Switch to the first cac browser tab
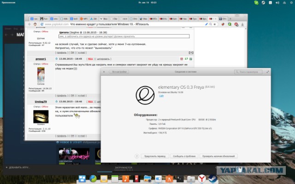 [x=34, y=19]
